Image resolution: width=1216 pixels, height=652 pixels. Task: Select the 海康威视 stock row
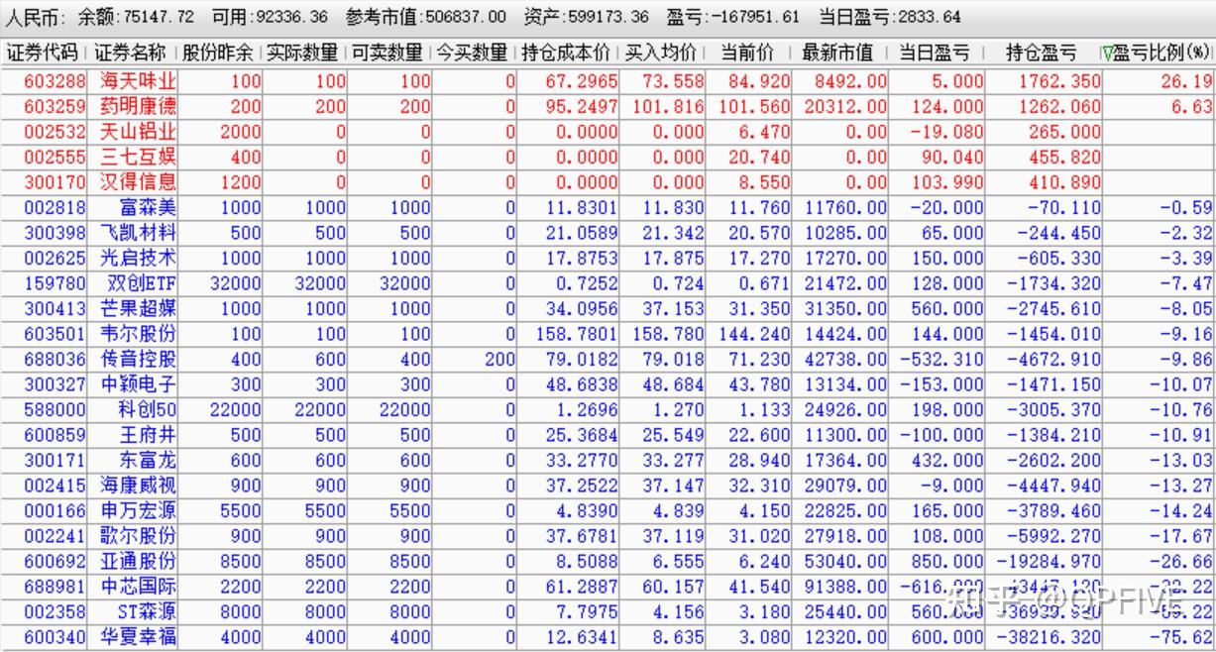coord(608,487)
